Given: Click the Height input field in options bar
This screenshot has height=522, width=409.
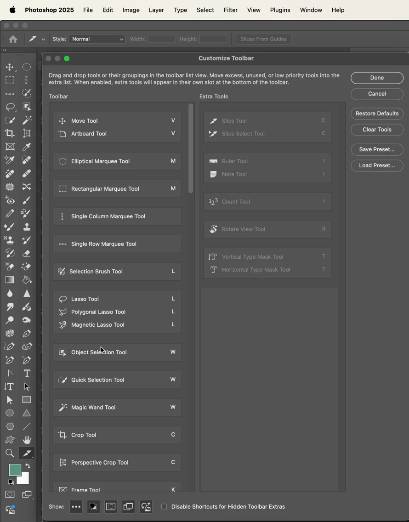Looking at the screenshot, I should (x=213, y=39).
